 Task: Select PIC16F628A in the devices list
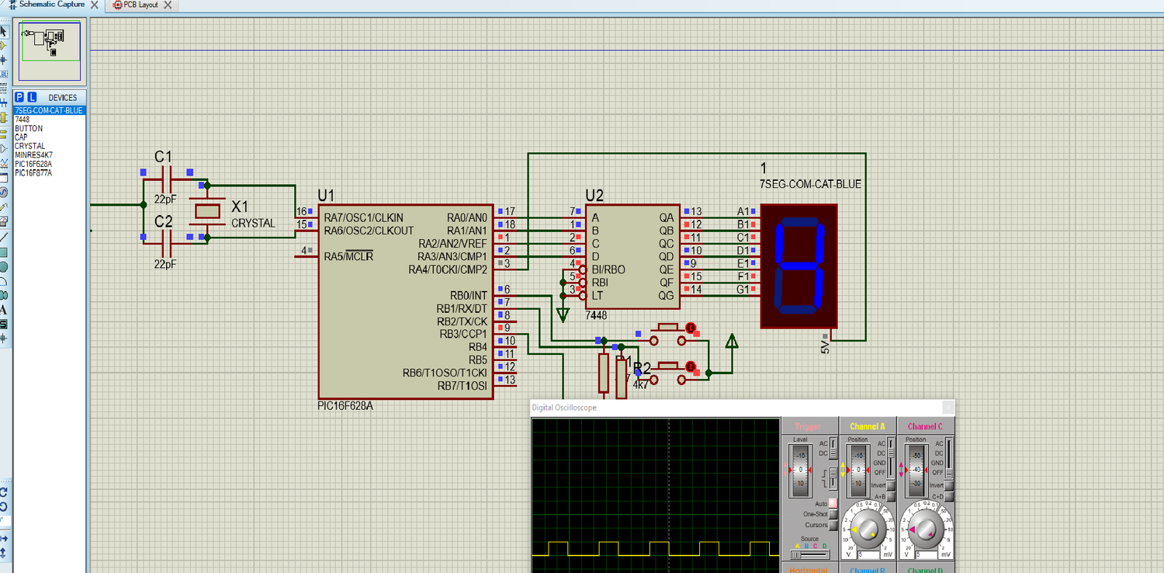coord(33,164)
